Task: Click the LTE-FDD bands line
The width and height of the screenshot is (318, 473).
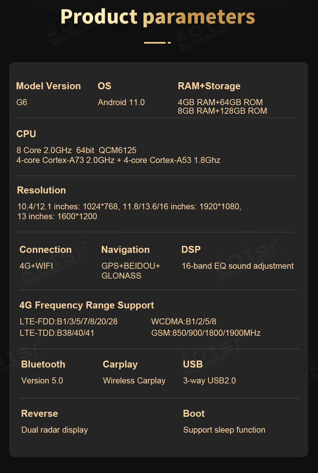Action: pos(69,321)
